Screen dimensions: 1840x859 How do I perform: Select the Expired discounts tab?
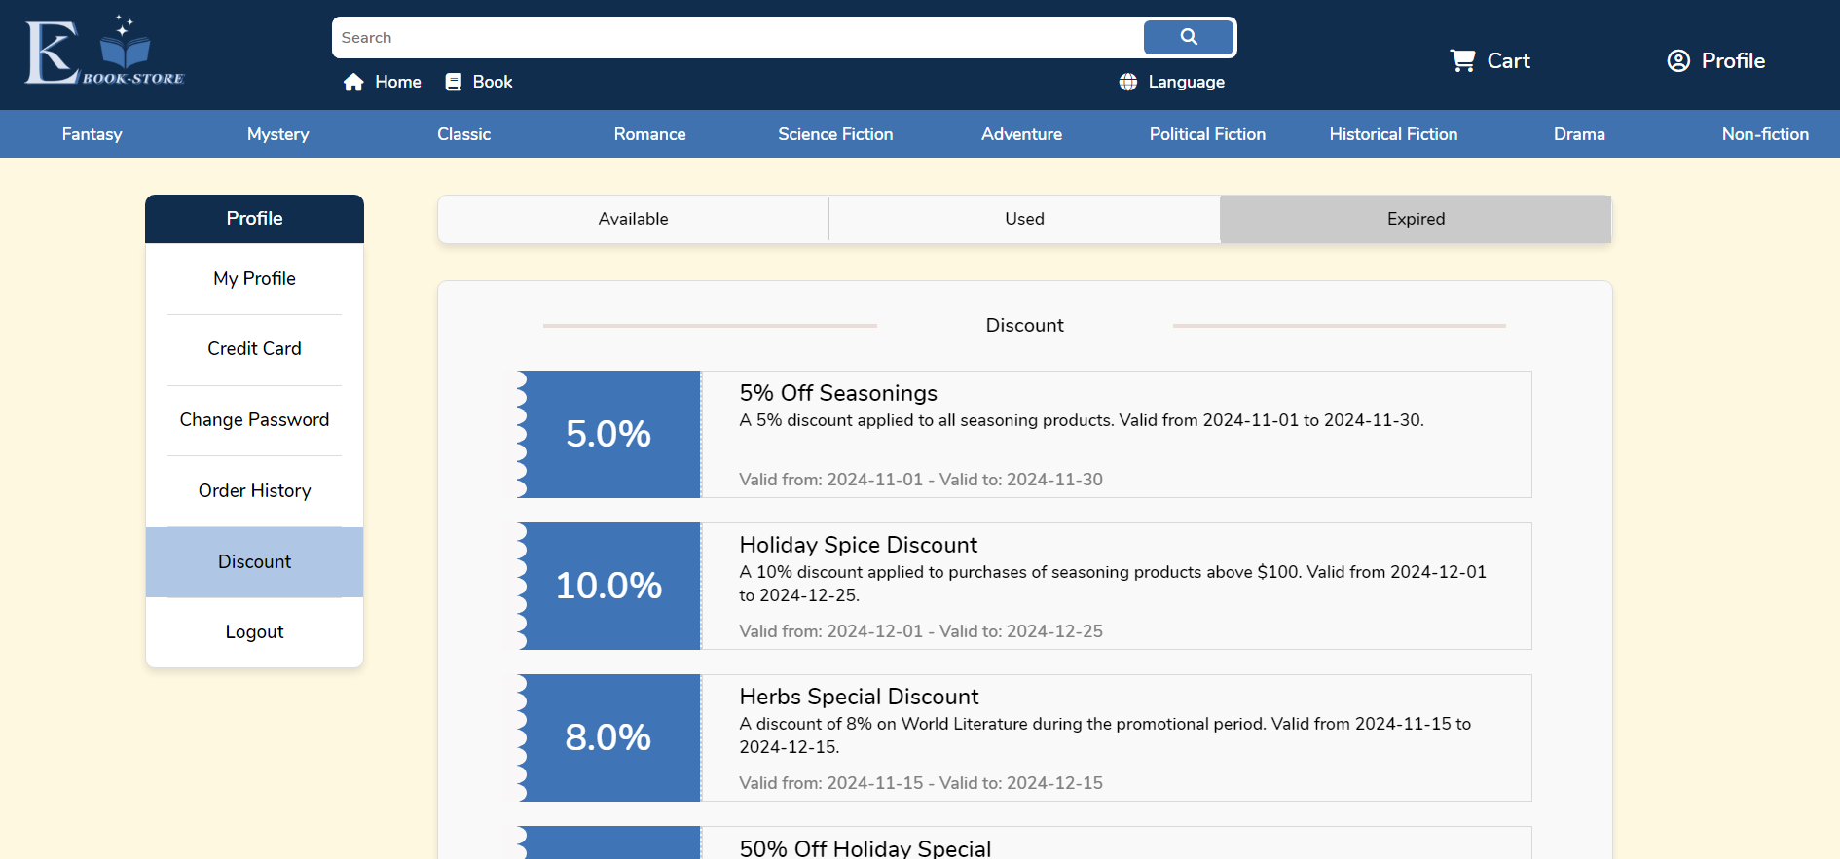pyautogui.click(x=1416, y=219)
